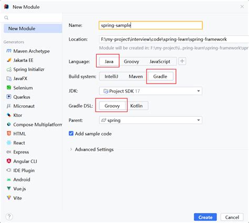The image size is (249, 223).
Task: Select New Module in the sidebar
Action: tap(33, 28)
